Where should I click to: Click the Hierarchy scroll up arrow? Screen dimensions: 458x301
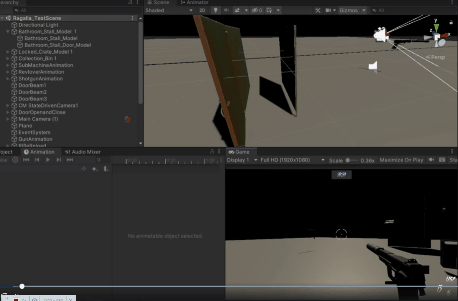pyautogui.click(x=141, y=18)
